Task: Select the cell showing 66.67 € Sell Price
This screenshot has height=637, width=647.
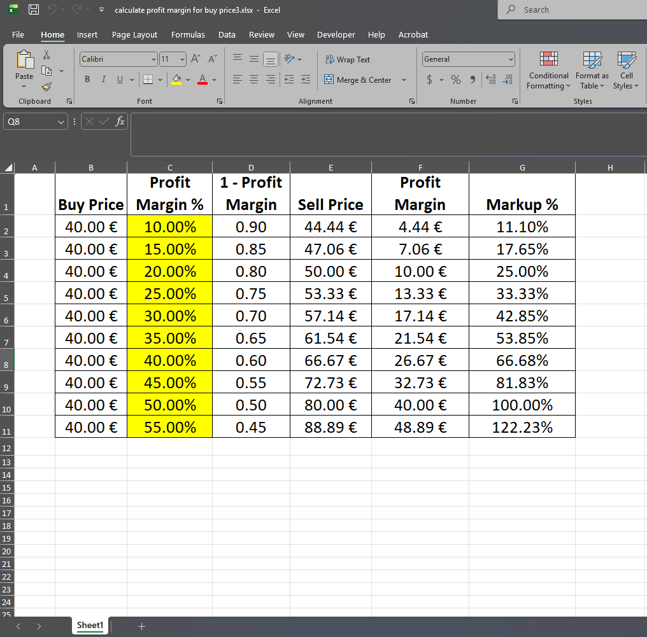Action: (x=330, y=361)
